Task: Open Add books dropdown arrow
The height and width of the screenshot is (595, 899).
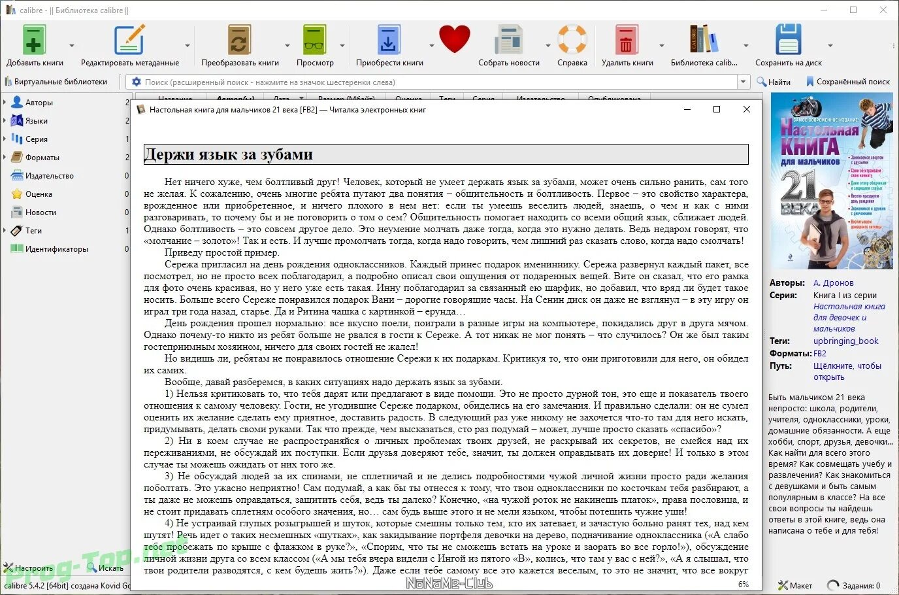Action: click(x=71, y=46)
